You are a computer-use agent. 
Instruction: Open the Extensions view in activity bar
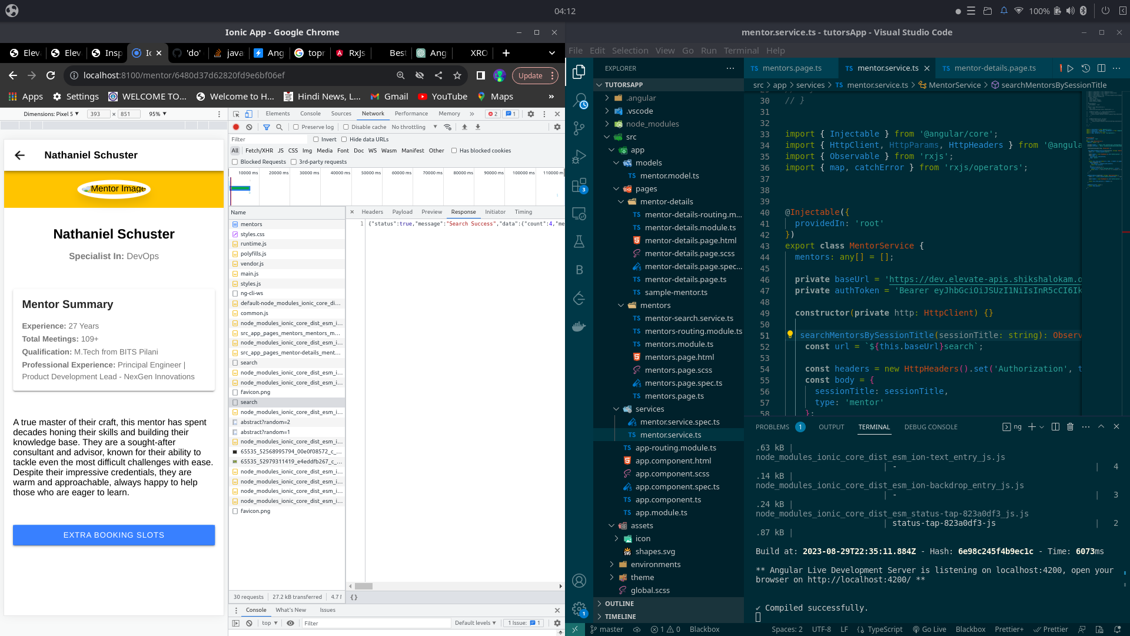(579, 185)
